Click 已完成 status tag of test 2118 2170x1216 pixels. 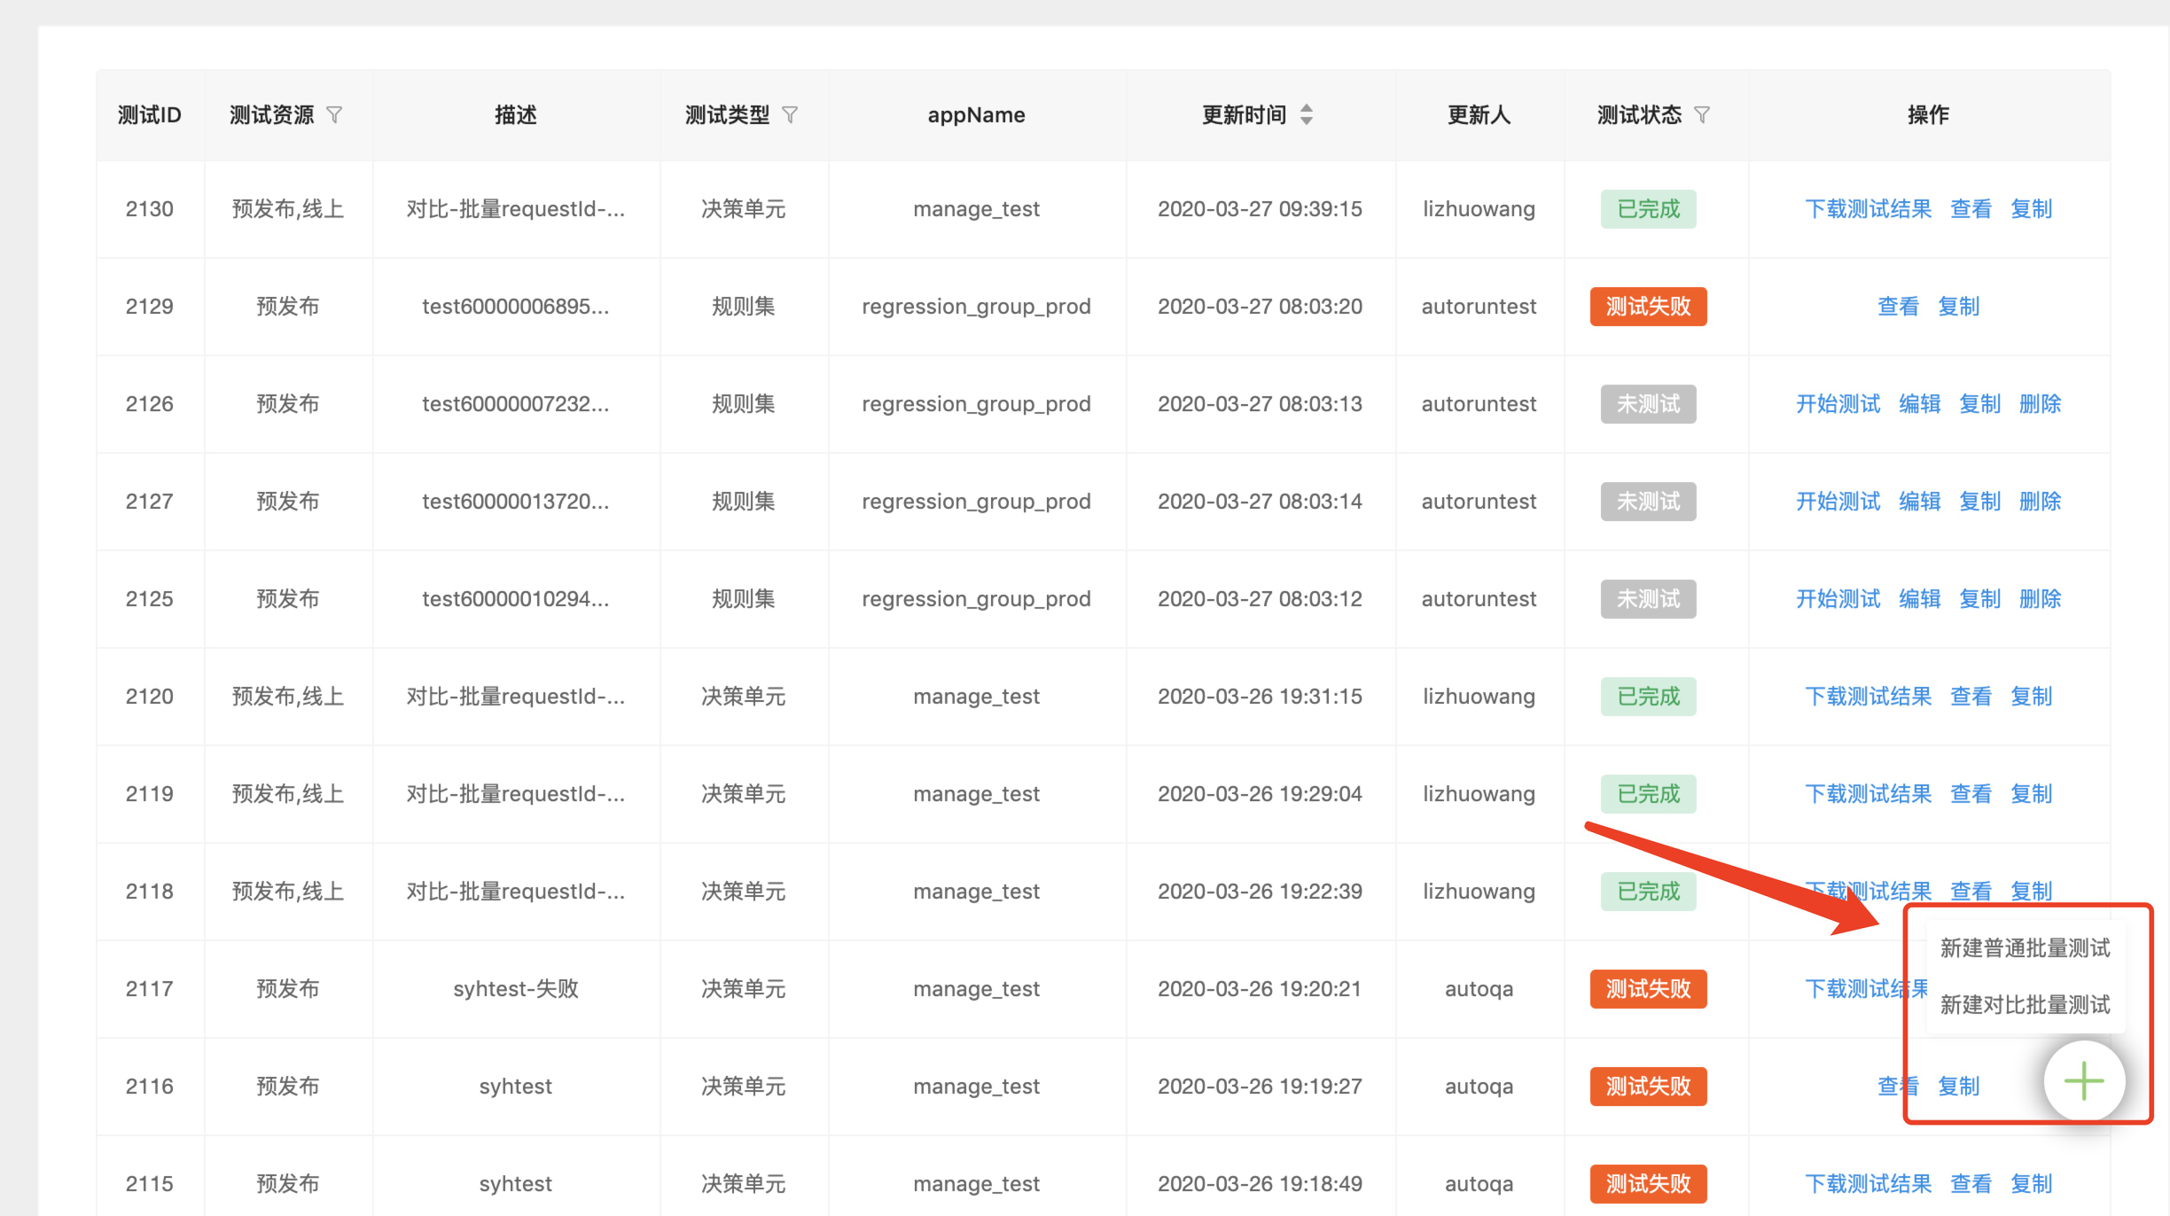click(x=1648, y=892)
